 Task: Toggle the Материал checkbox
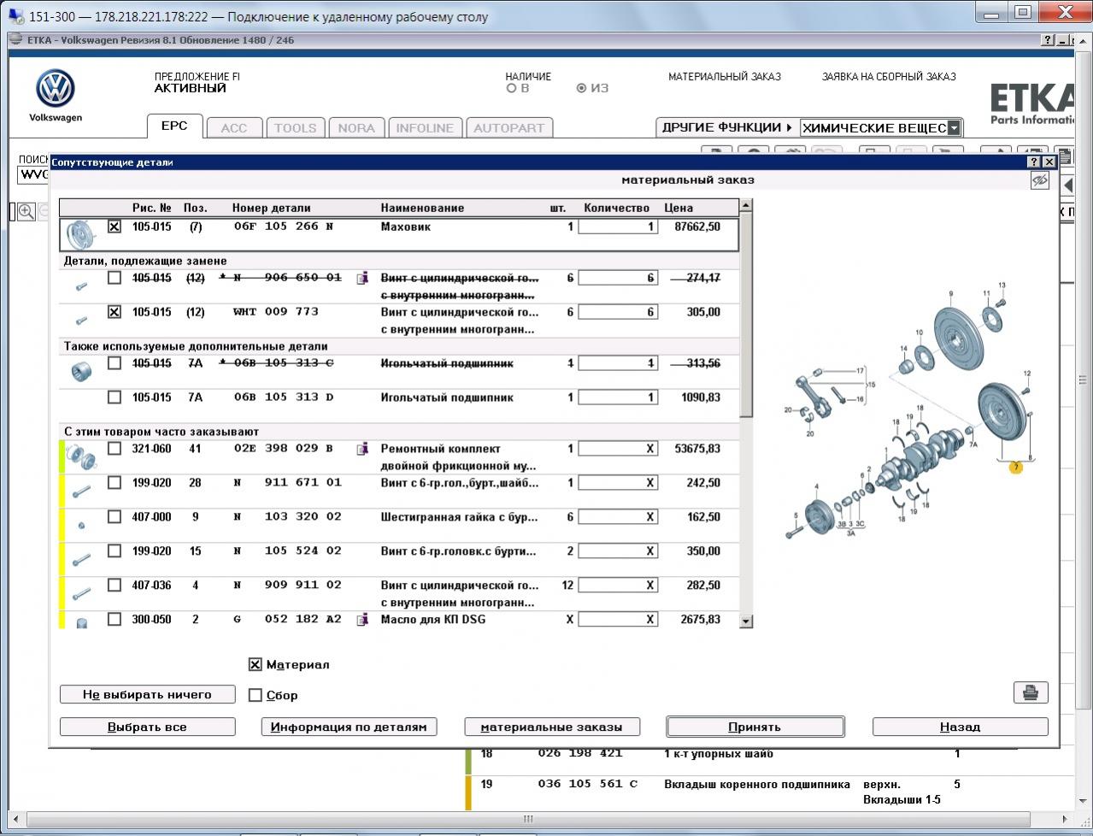click(x=255, y=664)
